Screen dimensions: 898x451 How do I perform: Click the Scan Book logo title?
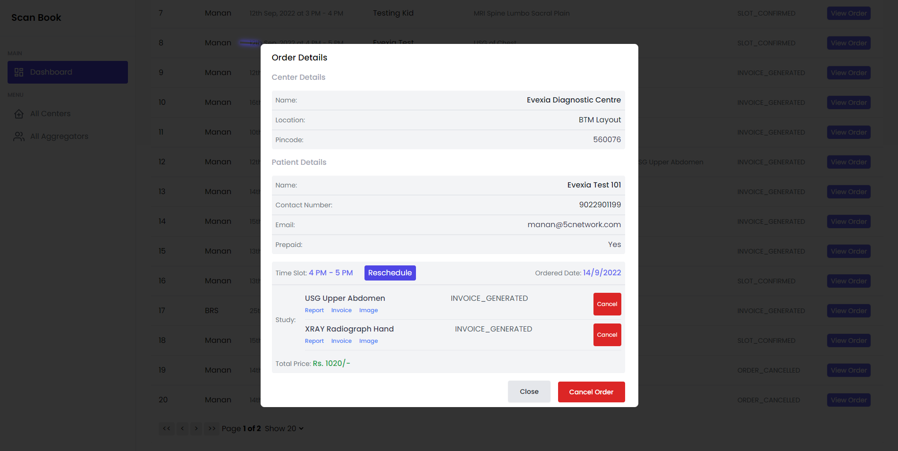point(36,17)
